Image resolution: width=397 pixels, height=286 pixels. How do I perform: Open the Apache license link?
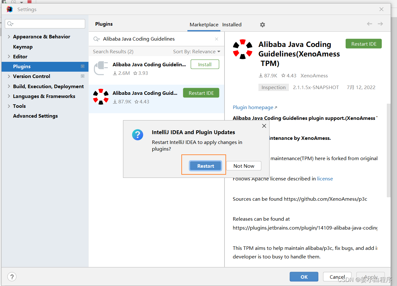[325, 179]
